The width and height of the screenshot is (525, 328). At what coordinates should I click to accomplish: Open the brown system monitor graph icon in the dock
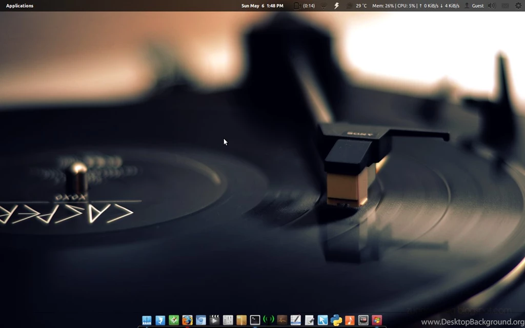pyautogui.click(x=282, y=320)
